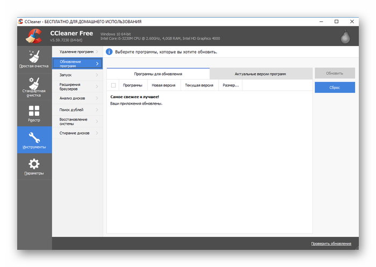Open Анализ дисков tool
This screenshot has height=267, width=376.
(77, 98)
